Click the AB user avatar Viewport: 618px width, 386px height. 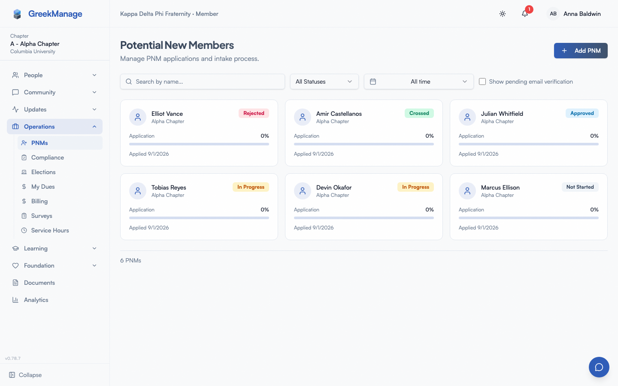click(x=553, y=14)
